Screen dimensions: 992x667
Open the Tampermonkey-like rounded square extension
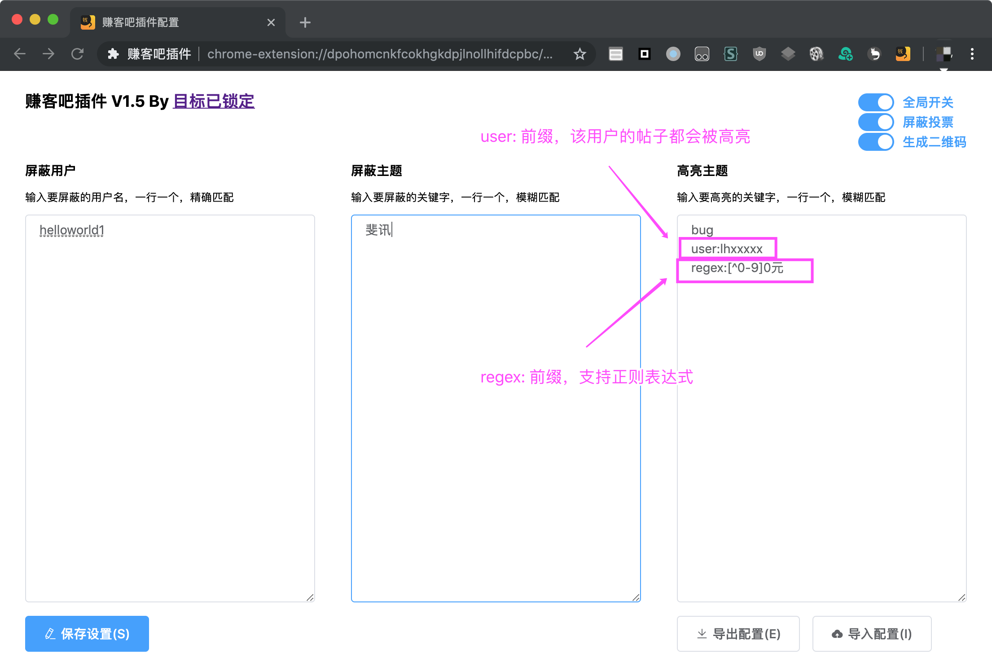pos(702,54)
